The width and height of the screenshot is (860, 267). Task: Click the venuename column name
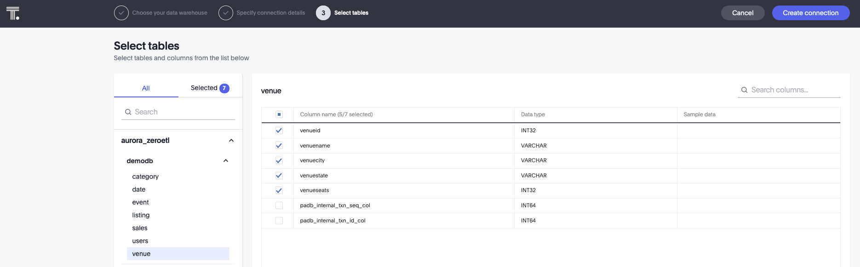click(315, 146)
